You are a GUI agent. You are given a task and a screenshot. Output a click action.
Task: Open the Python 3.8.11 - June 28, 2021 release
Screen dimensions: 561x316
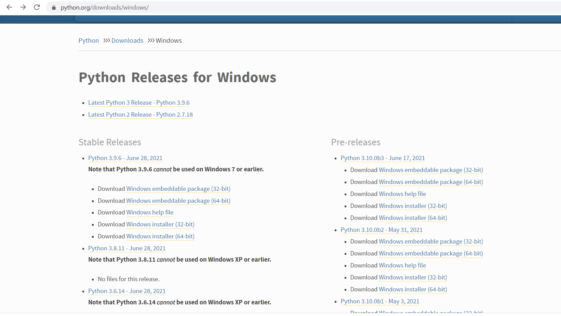127,248
